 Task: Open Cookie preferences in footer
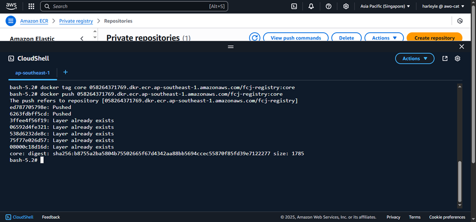(x=447, y=217)
